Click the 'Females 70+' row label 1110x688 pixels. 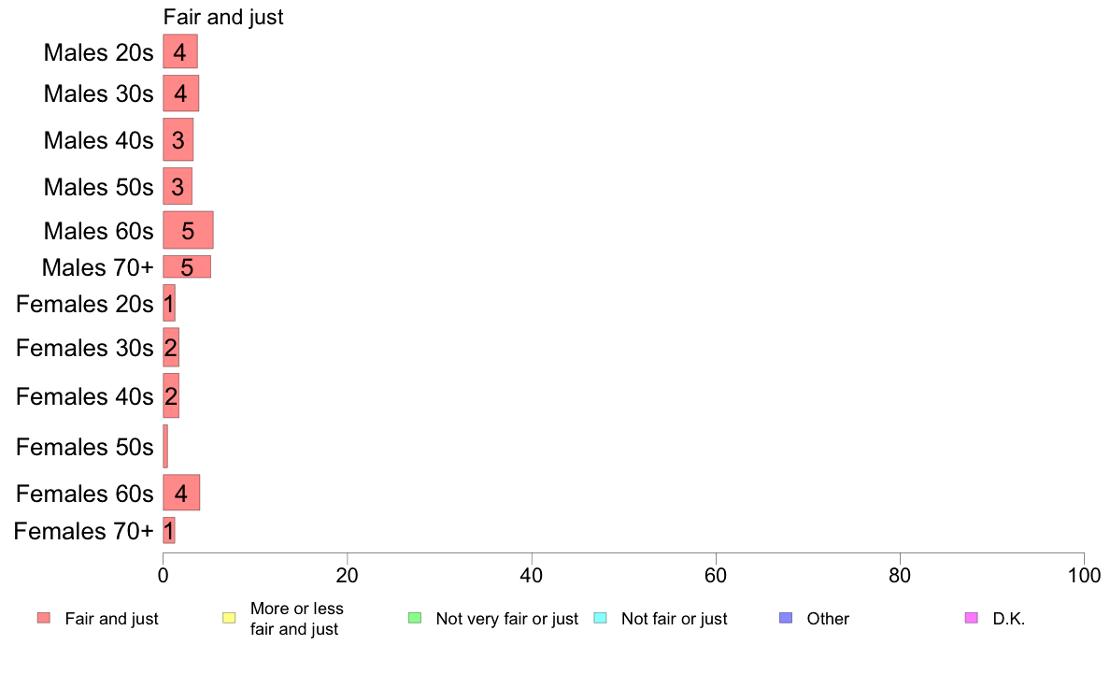pyautogui.click(x=83, y=531)
